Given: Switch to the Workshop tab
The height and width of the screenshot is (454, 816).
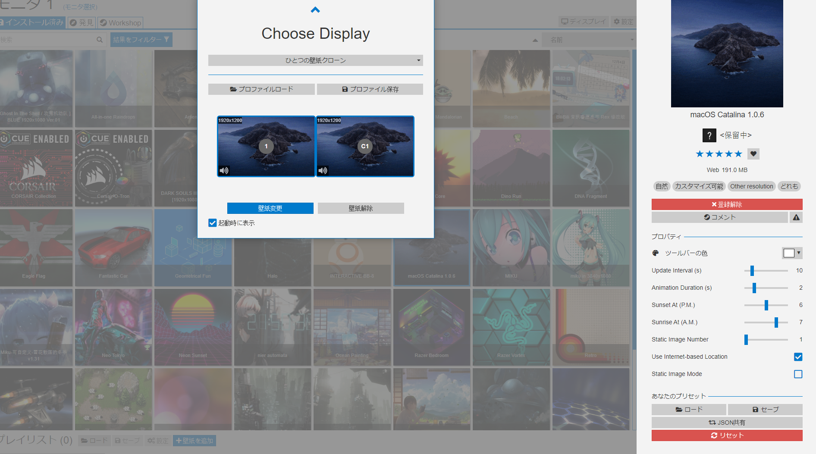Looking at the screenshot, I should (120, 22).
